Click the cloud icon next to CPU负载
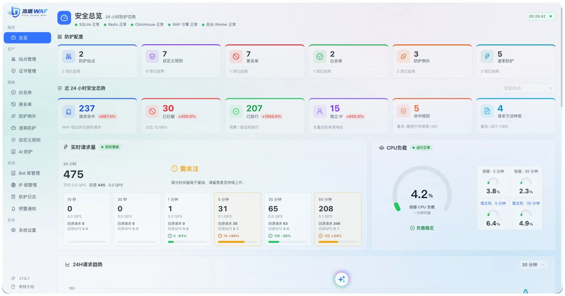Image resolution: width=565 pixels, height=296 pixels. click(x=382, y=148)
